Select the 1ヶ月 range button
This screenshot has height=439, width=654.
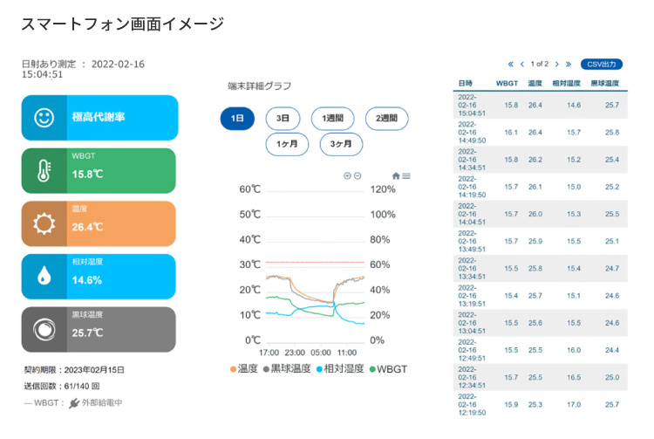pos(287,144)
